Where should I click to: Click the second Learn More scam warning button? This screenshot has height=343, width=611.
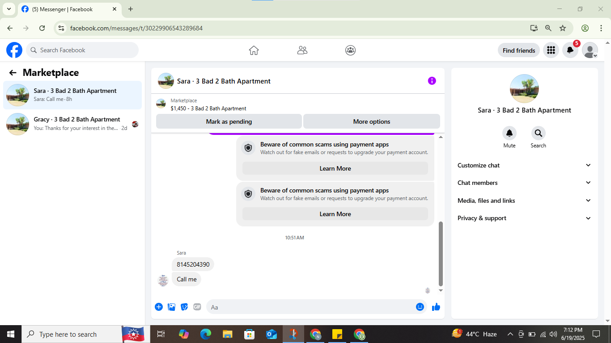pos(335,214)
